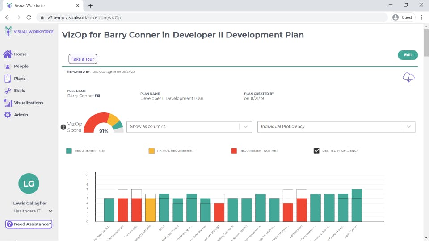This screenshot has width=429, height=241.
Task: Toggle the Requirement Not Met legend filter
Action: (x=234, y=151)
